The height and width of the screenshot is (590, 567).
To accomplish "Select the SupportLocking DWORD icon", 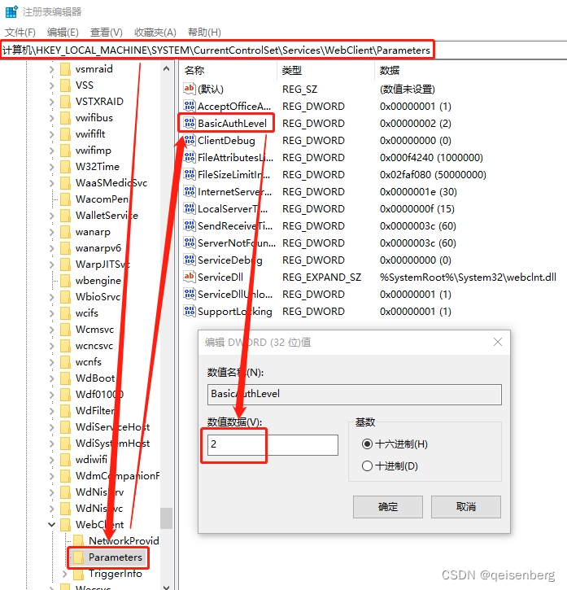I will click(x=190, y=311).
